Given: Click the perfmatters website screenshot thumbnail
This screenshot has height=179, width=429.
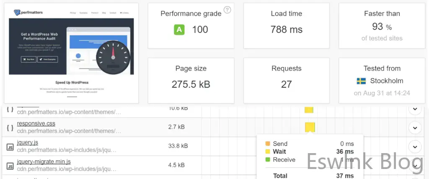Looking at the screenshot, I should pos(71,53).
